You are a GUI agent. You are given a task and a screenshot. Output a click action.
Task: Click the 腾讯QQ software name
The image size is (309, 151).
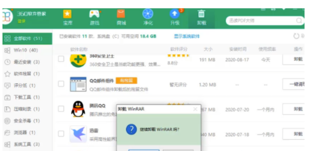(98, 105)
